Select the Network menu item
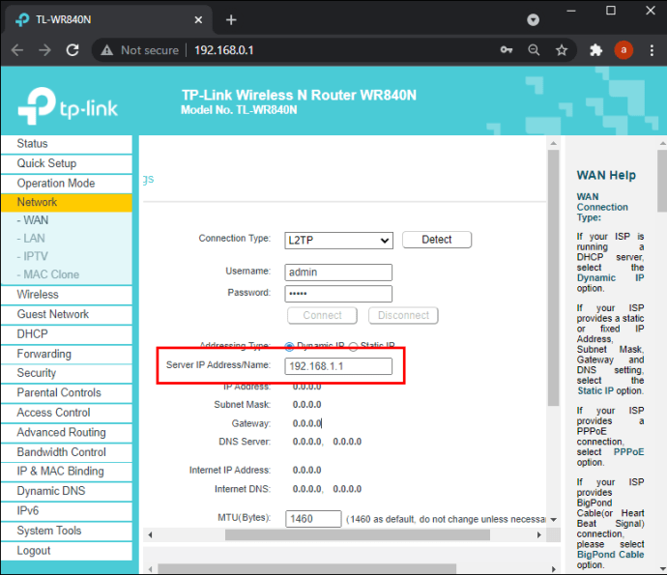667x575 pixels. 67,202
